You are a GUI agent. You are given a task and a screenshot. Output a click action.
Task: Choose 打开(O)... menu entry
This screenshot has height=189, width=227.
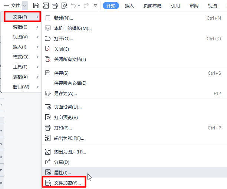click(x=134, y=39)
